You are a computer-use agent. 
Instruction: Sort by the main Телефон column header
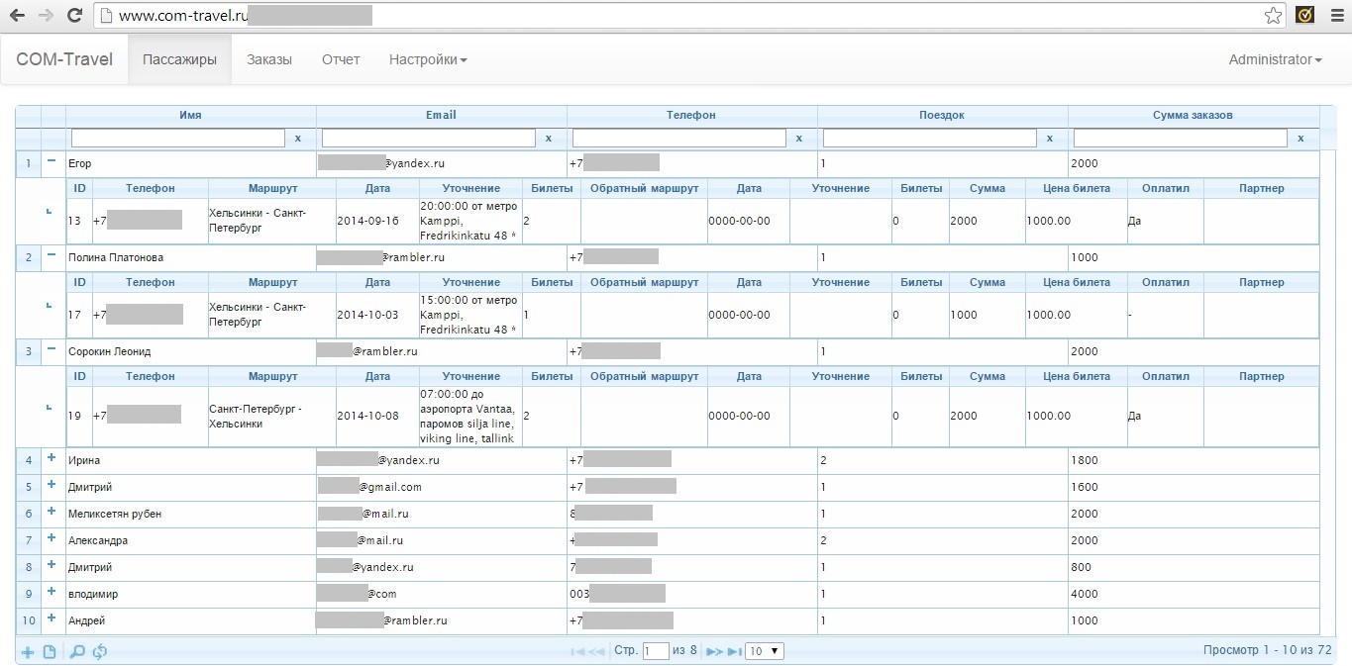(691, 115)
